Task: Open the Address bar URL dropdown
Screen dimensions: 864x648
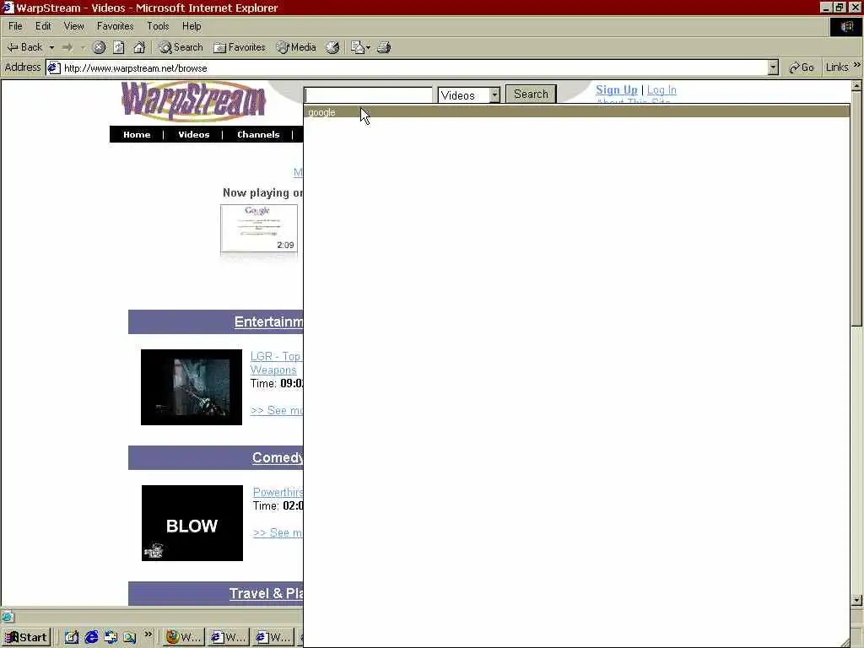Action: [x=773, y=67]
